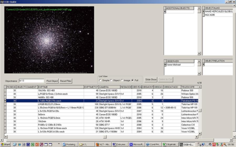Click the row selector of the highlighted row
This screenshot has width=236, height=147.
click(x=5, y=101)
